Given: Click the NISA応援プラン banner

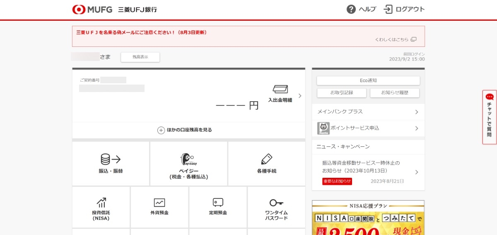Looking at the screenshot, I should coord(368,218).
